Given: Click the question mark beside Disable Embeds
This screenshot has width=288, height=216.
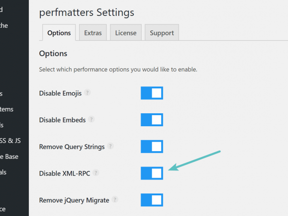Looking at the screenshot, I should click(x=91, y=120).
